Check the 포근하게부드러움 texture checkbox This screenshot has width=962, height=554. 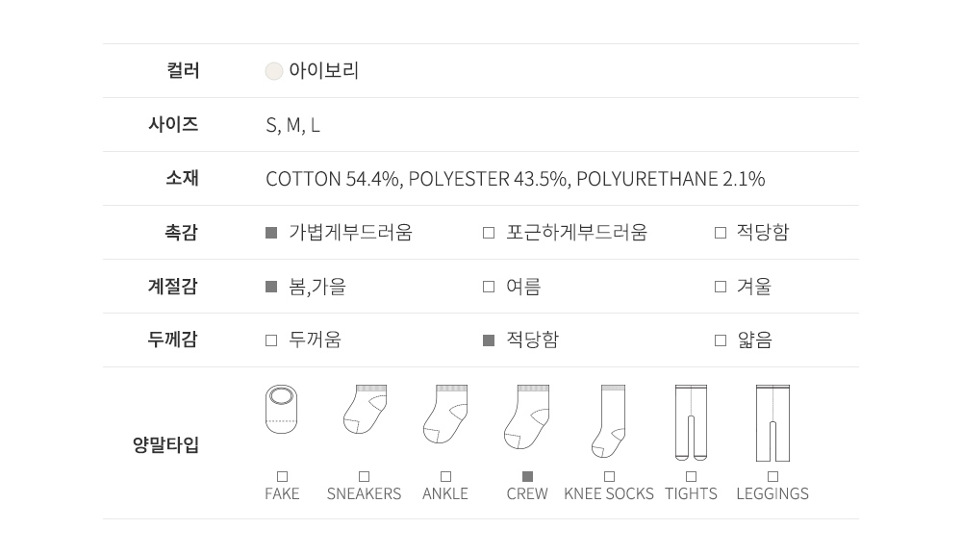tap(489, 233)
